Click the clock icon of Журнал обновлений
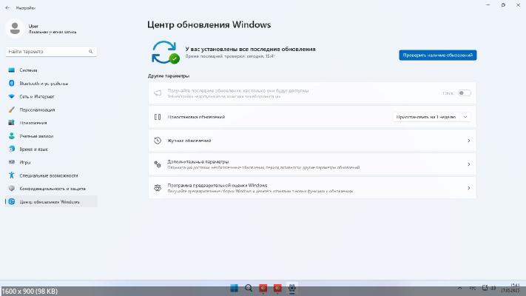The width and height of the screenshot is (526, 296). 158,141
